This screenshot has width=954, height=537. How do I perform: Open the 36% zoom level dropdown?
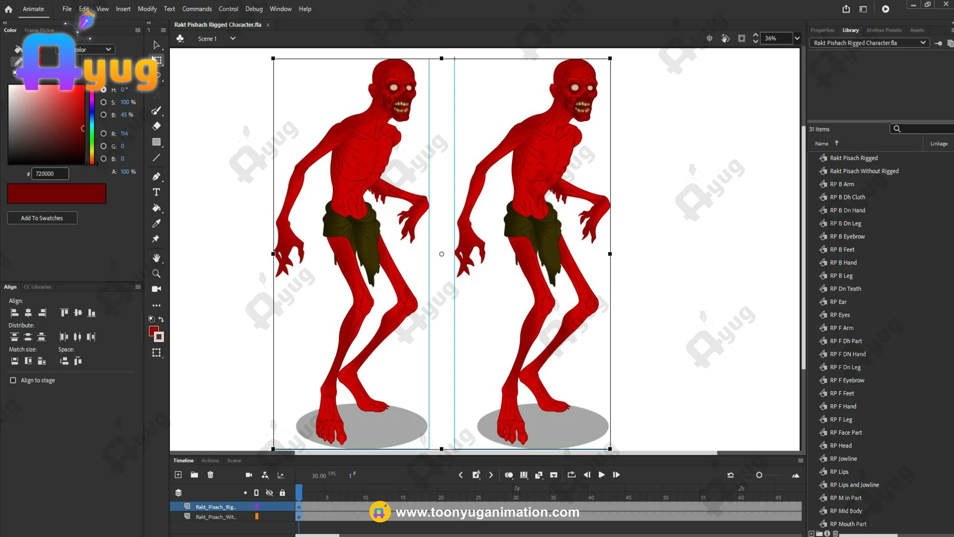[797, 38]
